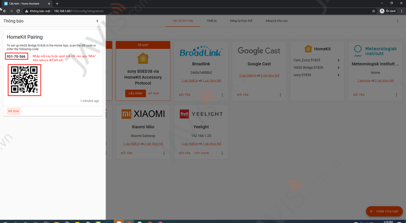Rename the Broadlink integration via ĐỔI TÊN
This screenshot has width=406, height=223.
click(185, 95)
